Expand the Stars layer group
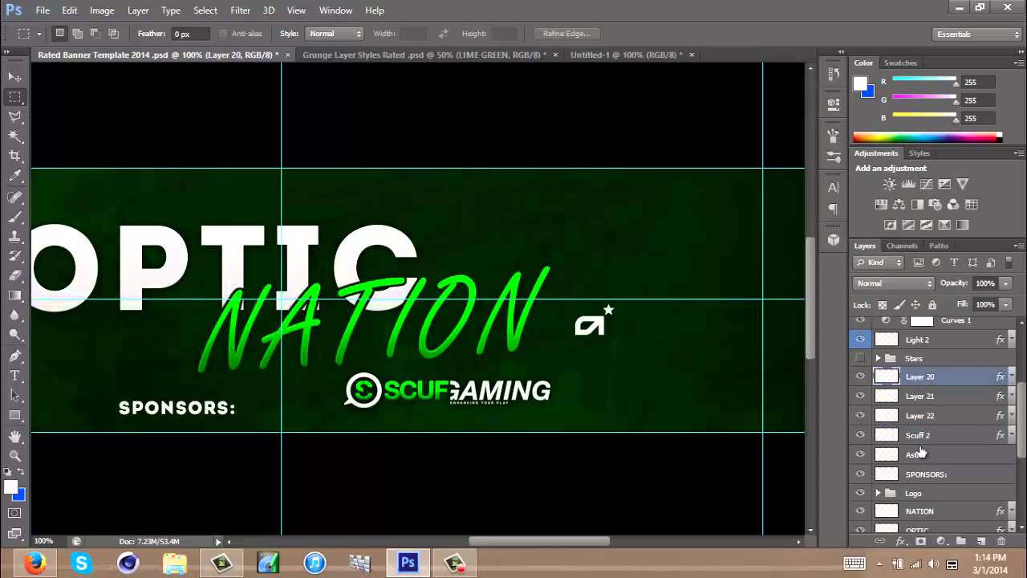This screenshot has height=578, width=1027. tap(878, 358)
